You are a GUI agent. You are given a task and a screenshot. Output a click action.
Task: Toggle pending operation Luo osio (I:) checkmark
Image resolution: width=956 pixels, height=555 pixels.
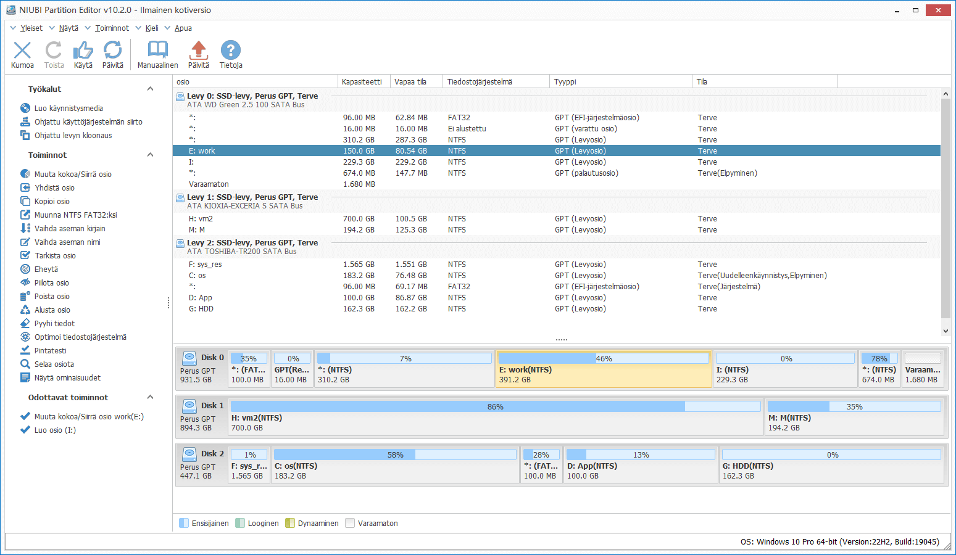(25, 430)
